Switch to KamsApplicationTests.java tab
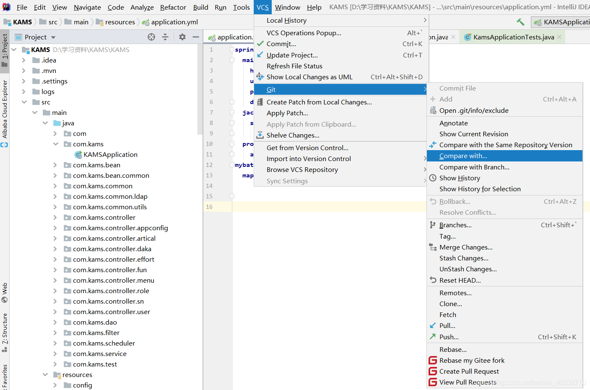Image resolution: width=590 pixels, height=390 pixels. point(513,37)
